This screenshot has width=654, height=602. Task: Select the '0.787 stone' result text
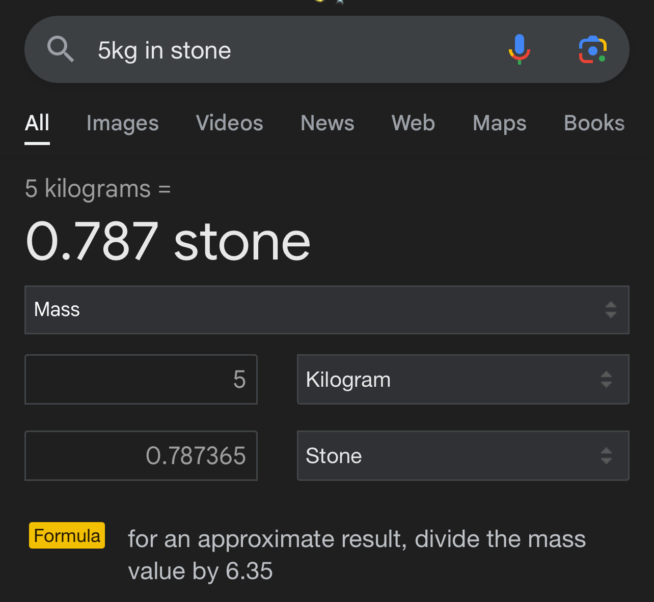click(x=168, y=241)
